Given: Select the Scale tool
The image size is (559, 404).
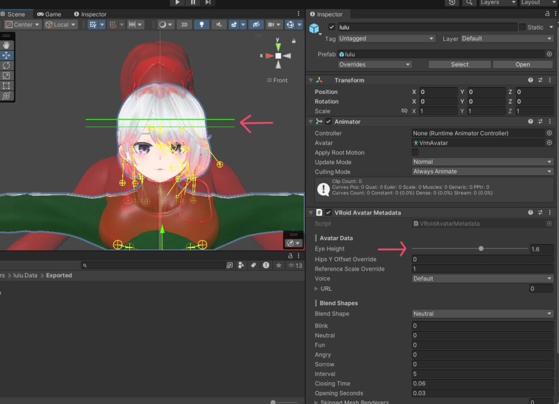Looking at the screenshot, I should pos(7,76).
